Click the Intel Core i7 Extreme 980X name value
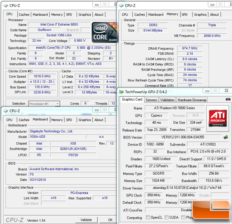Screen dimensions: 232x224 (59, 24)
